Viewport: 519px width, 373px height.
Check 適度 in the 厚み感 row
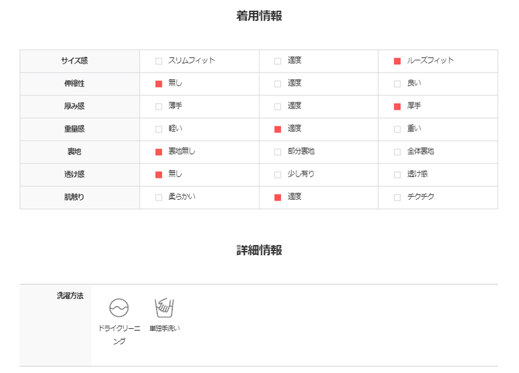[278, 106]
